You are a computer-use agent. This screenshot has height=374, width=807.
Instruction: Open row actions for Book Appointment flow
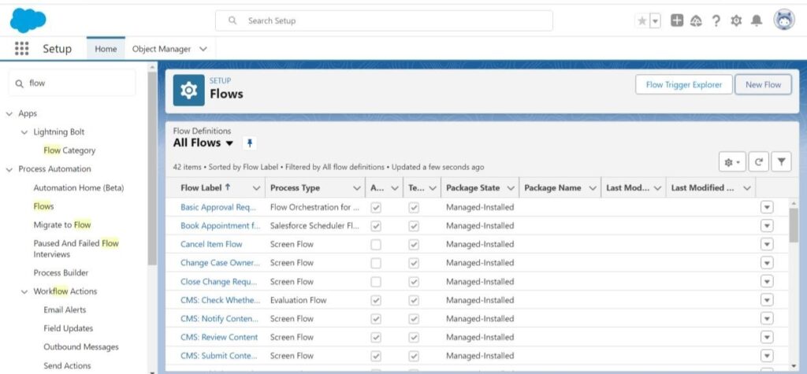coord(767,226)
